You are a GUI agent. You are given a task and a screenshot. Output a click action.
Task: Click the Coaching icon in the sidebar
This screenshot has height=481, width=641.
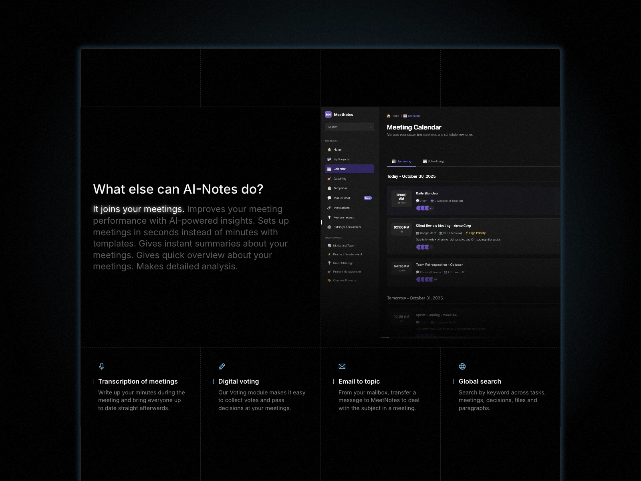tap(329, 179)
